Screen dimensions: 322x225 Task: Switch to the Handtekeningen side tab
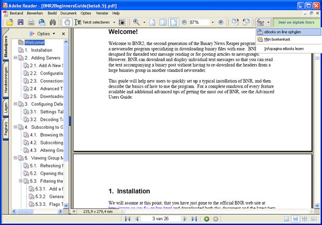[x=5, y=80]
